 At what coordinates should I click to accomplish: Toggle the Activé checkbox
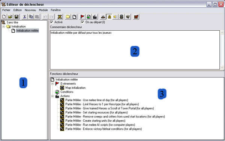point(51,22)
